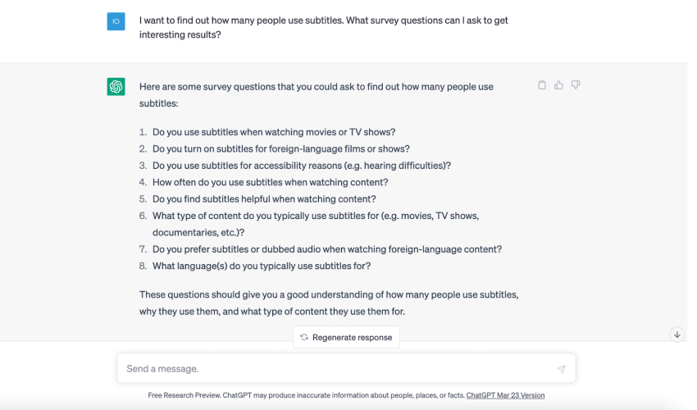Give the response a thumbs up
Image resolution: width=697 pixels, height=410 pixels.
[x=558, y=85]
